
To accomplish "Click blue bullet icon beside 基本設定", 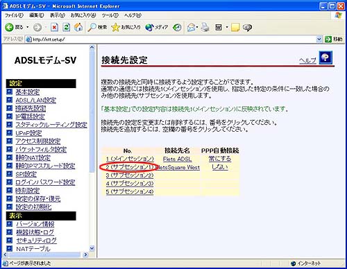I will 9,92.
